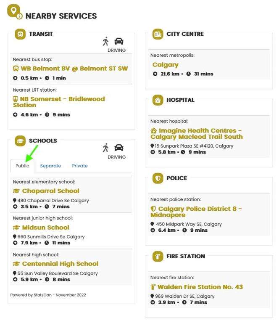Open NB Somerset - Bridlewood Station link
The width and height of the screenshot is (279, 323).
pos(59,102)
